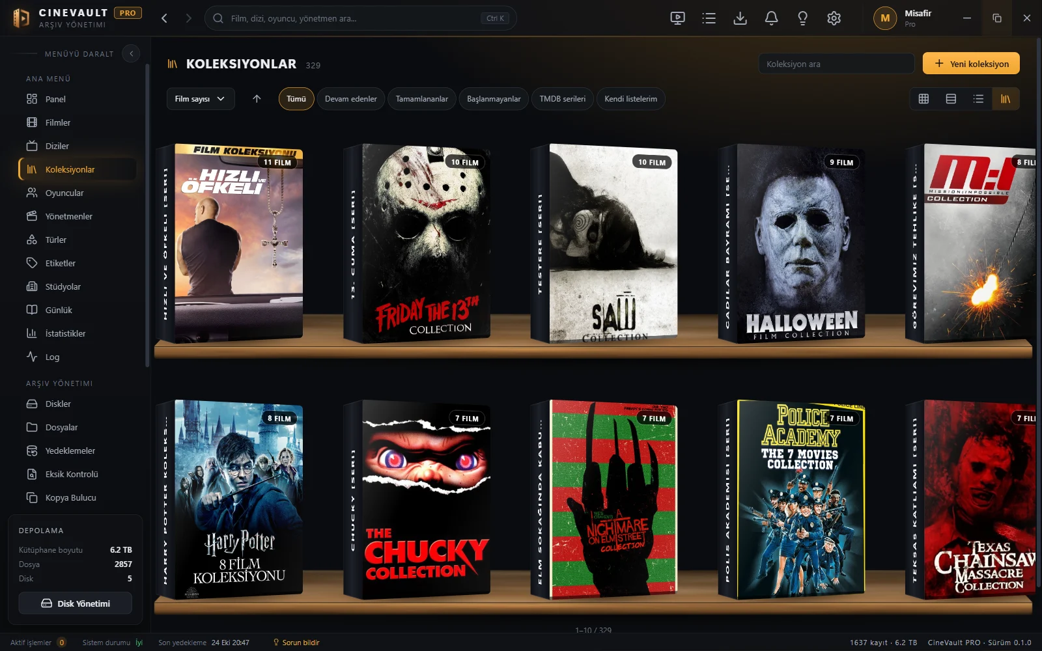Screen dimensions: 1042x651
Task: Open İstatistikler sidebar item
Action: [x=77, y=333]
